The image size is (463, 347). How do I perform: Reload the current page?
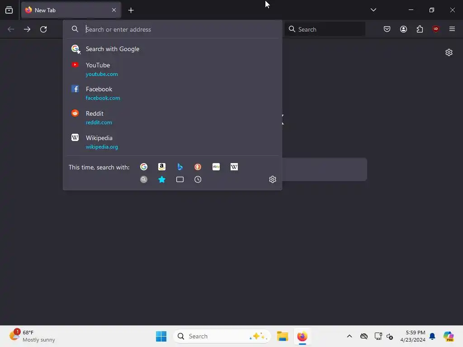click(43, 29)
